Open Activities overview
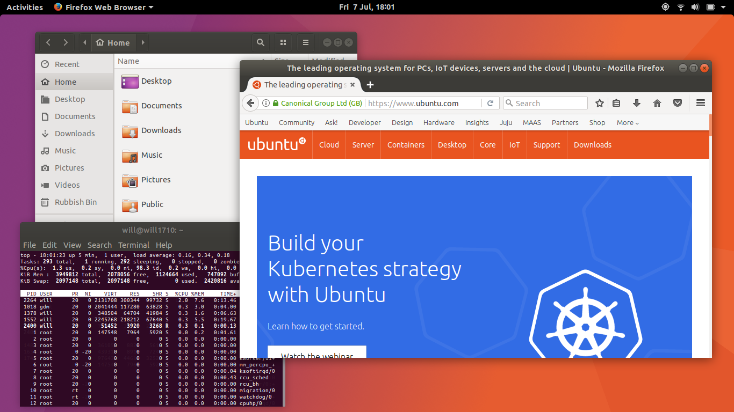734x412 pixels. coord(24,7)
